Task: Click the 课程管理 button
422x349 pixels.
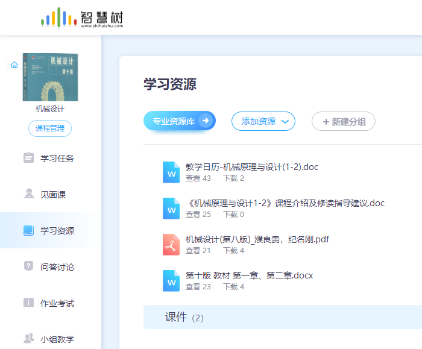Action: click(50, 128)
